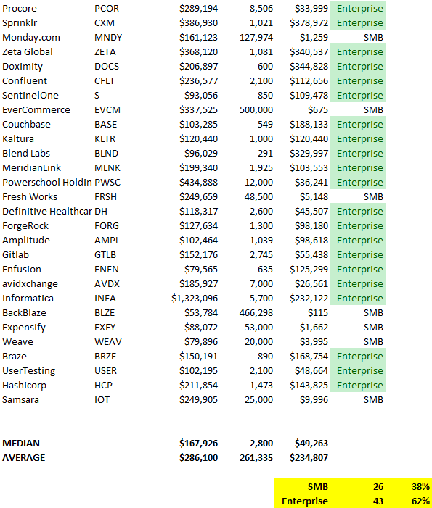Select the BackBlaze $115 per-customer cell
This screenshot has height=508, width=432.
click(x=318, y=313)
